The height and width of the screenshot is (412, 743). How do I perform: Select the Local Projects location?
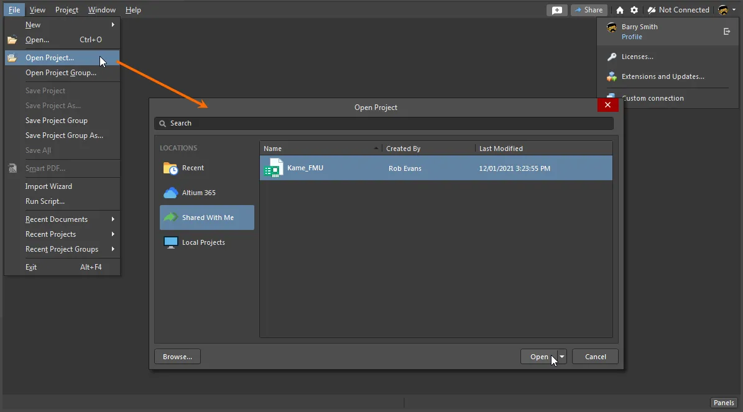[207, 242]
